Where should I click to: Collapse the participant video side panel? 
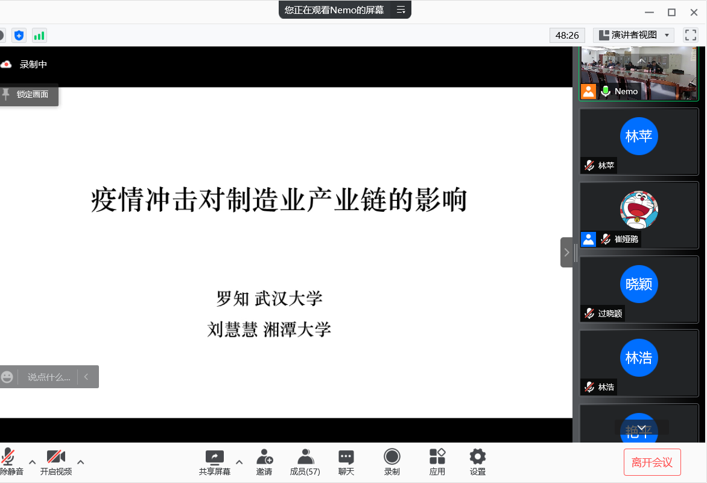566,252
